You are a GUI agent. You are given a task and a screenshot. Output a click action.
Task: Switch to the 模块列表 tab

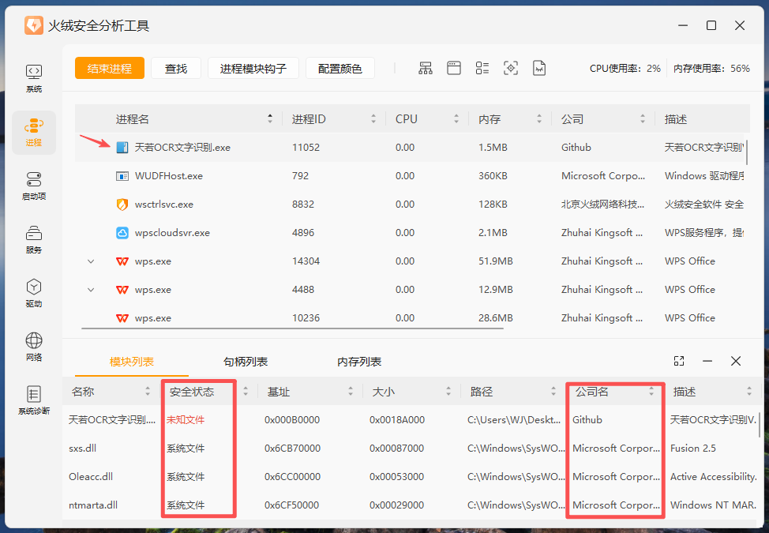click(x=131, y=362)
